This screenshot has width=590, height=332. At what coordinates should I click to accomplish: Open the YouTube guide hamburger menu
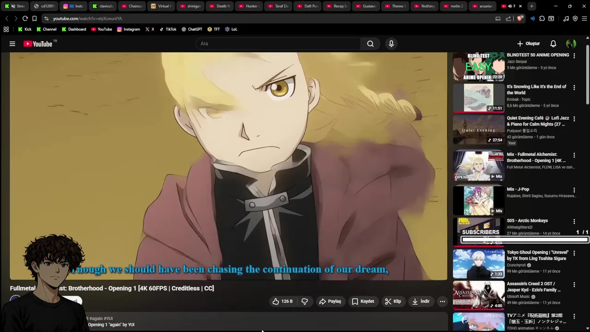(12, 44)
